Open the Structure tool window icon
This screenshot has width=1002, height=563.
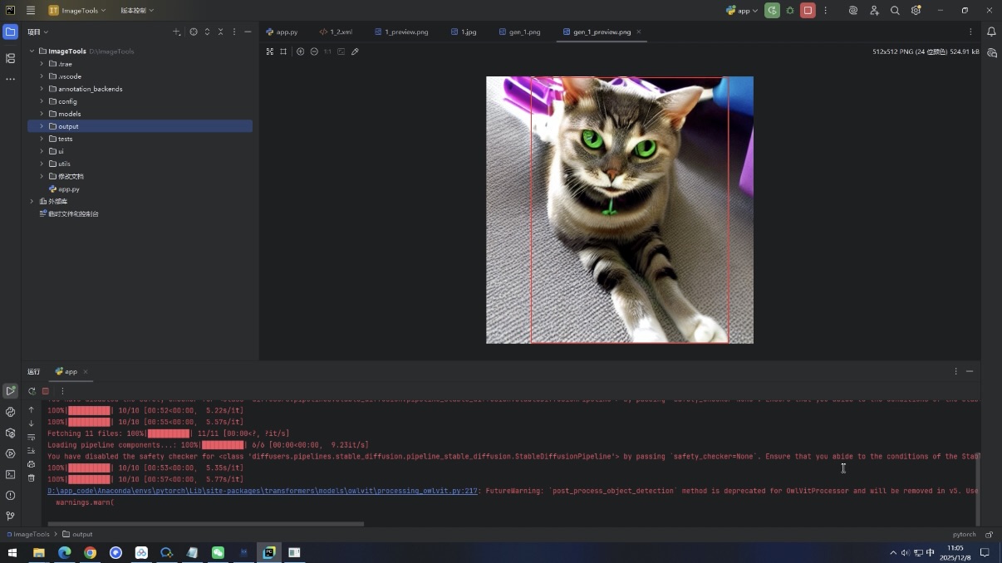(x=10, y=58)
